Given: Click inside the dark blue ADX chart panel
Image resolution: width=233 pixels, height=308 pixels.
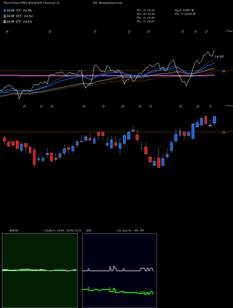Looking at the screenshot, I should click(x=119, y=271).
